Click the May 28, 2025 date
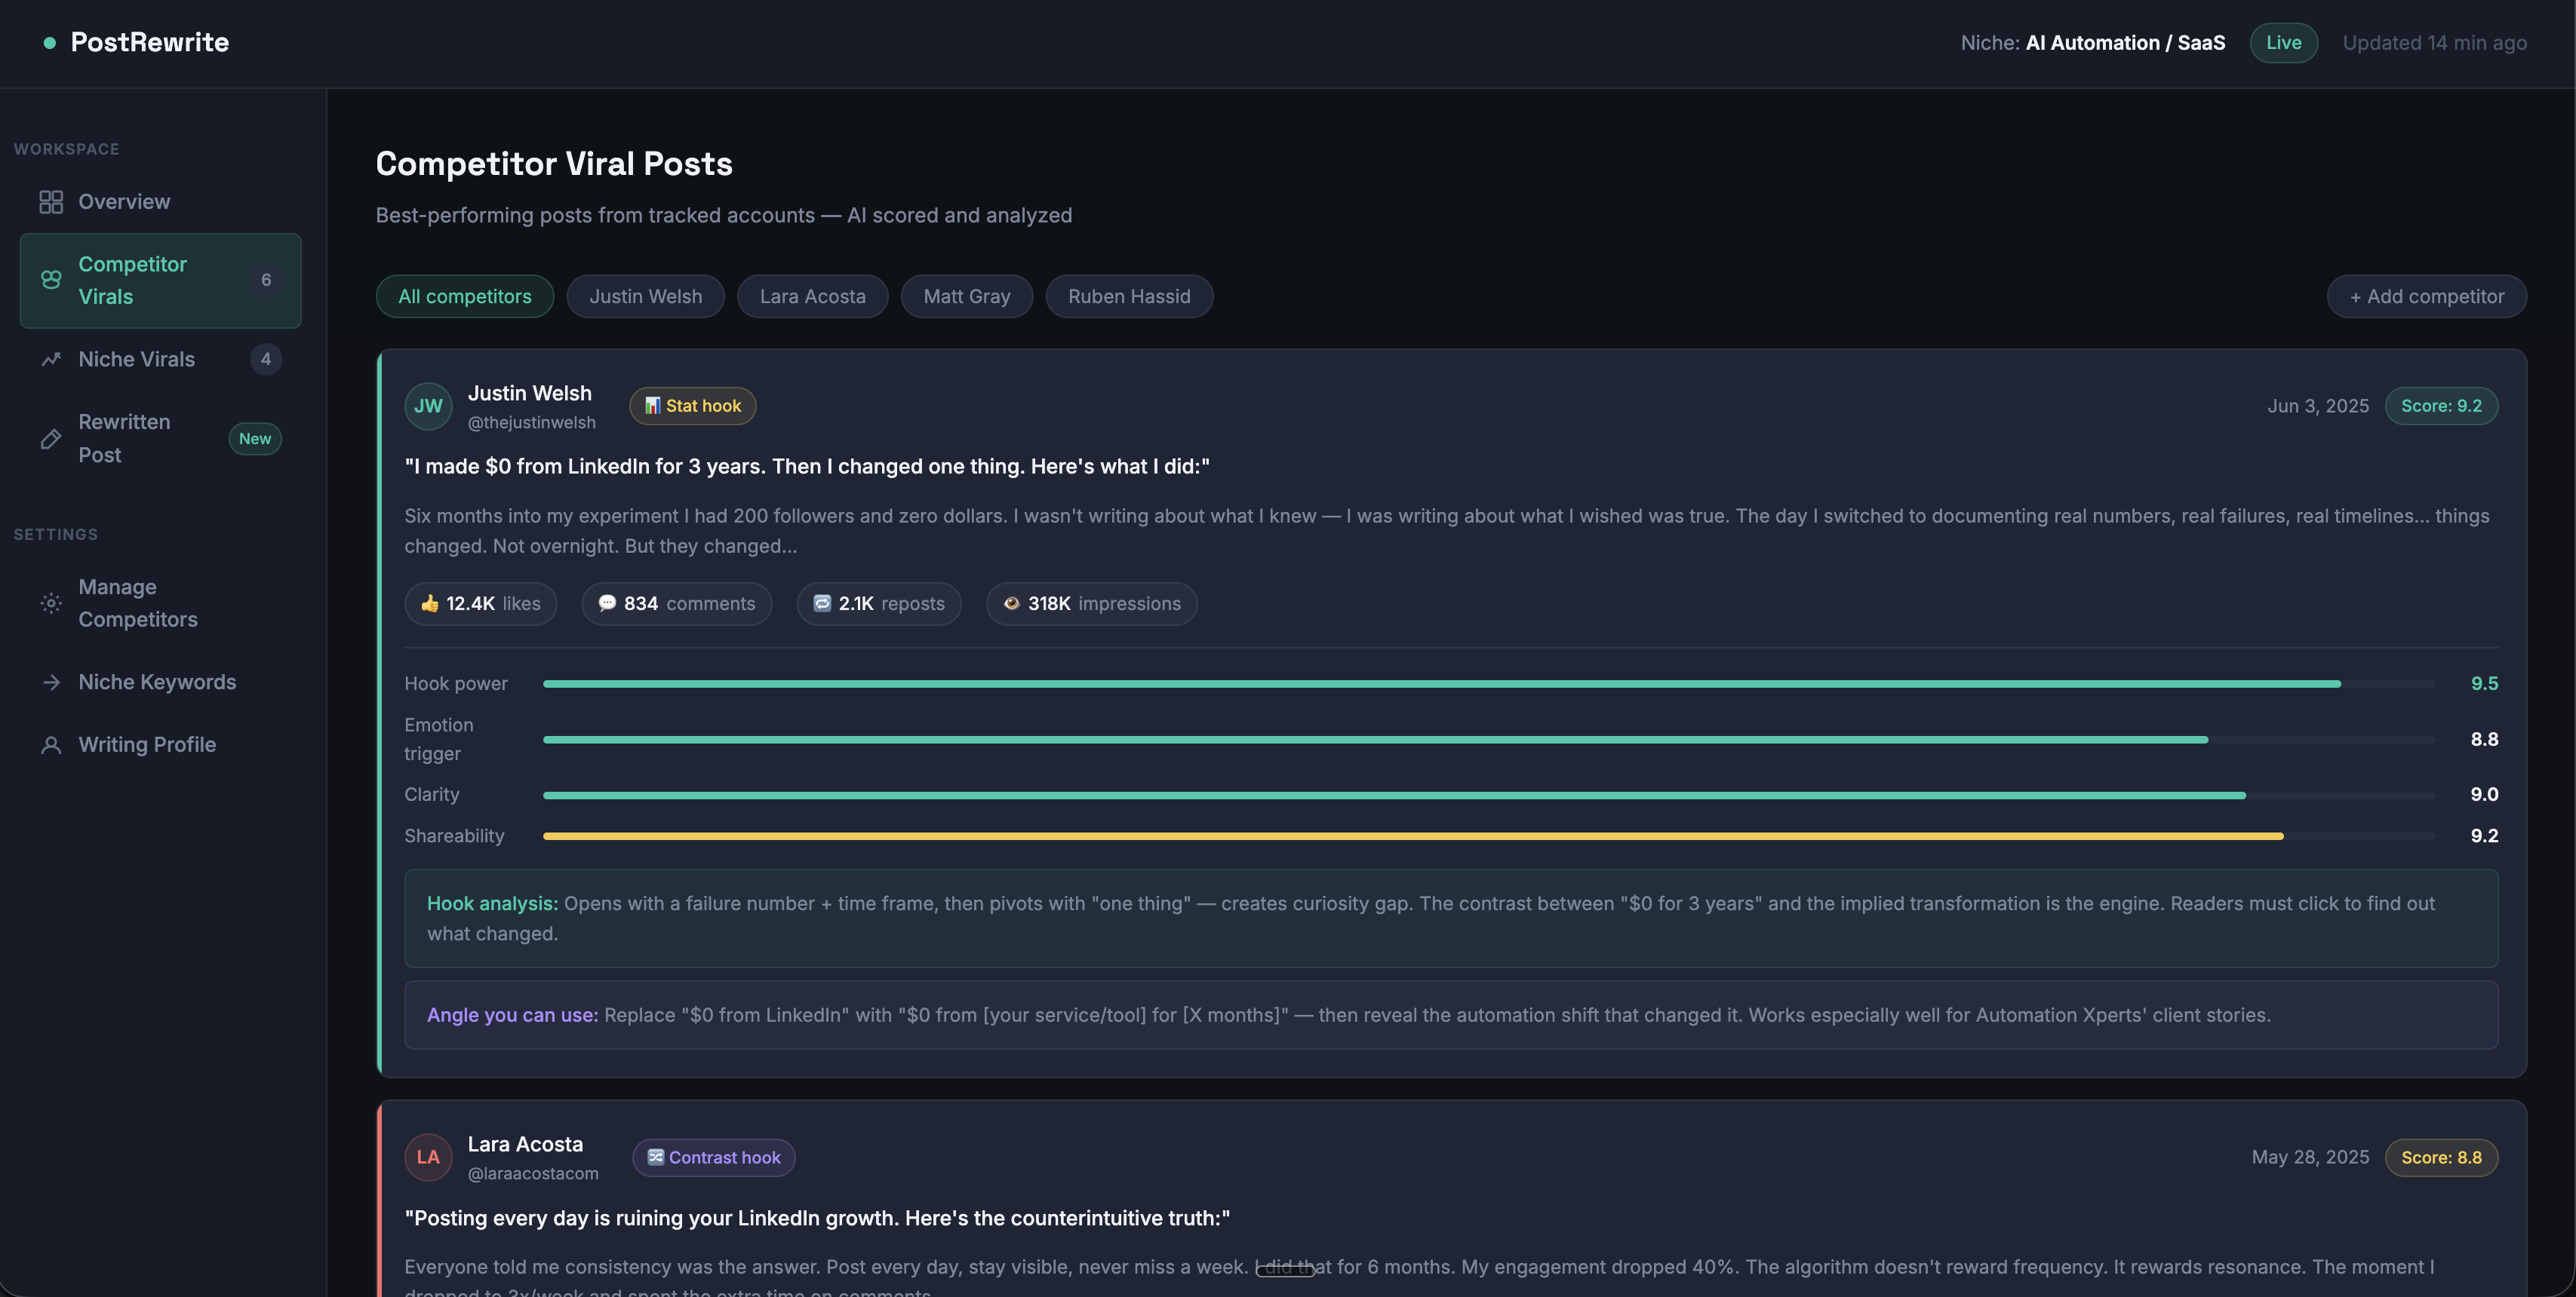This screenshot has height=1297, width=2576. coord(2310,1158)
